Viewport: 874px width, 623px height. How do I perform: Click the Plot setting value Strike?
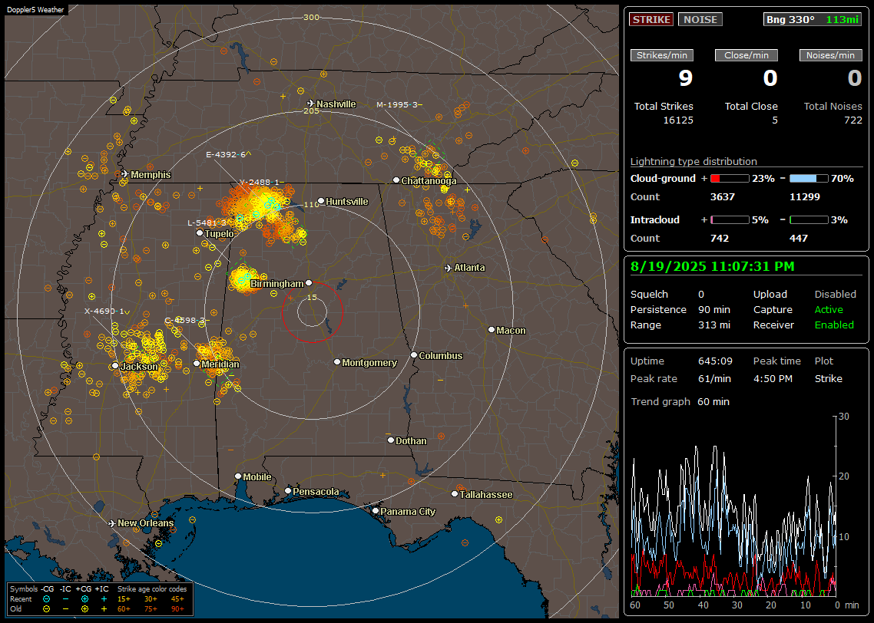(x=828, y=378)
